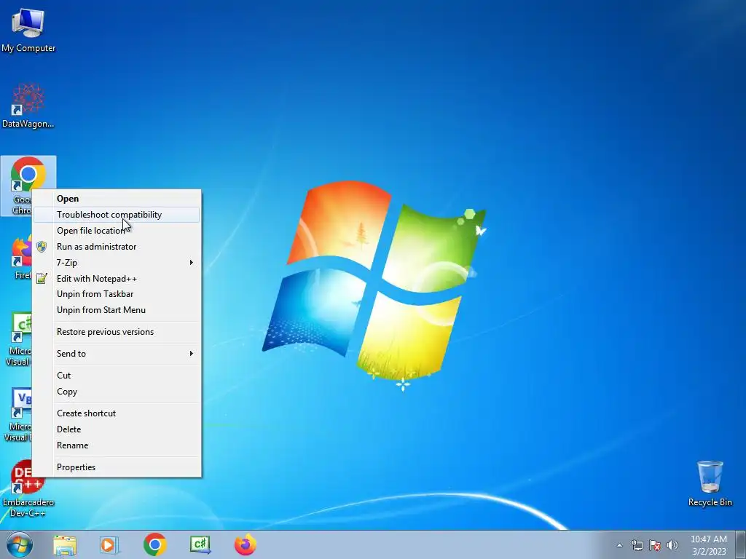Open Action Center flag tray icon
Viewport: 746px width, 559px height.
(655, 545)
